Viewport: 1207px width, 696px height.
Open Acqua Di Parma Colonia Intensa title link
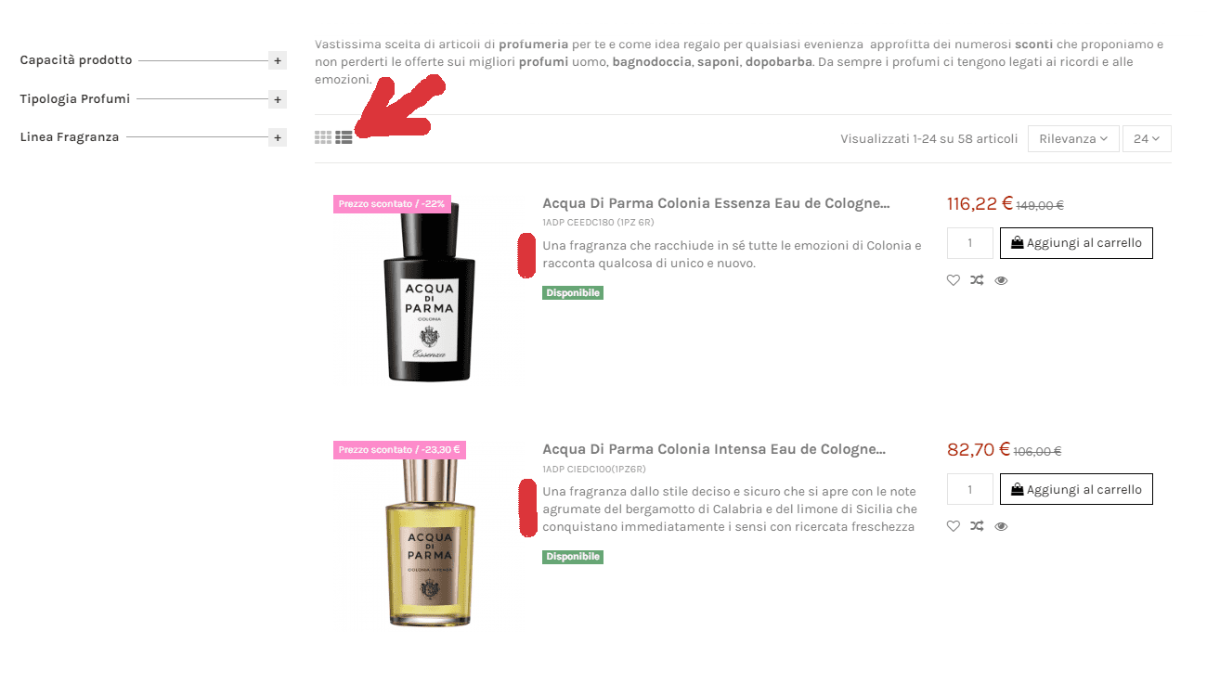(x=714, y=449)
